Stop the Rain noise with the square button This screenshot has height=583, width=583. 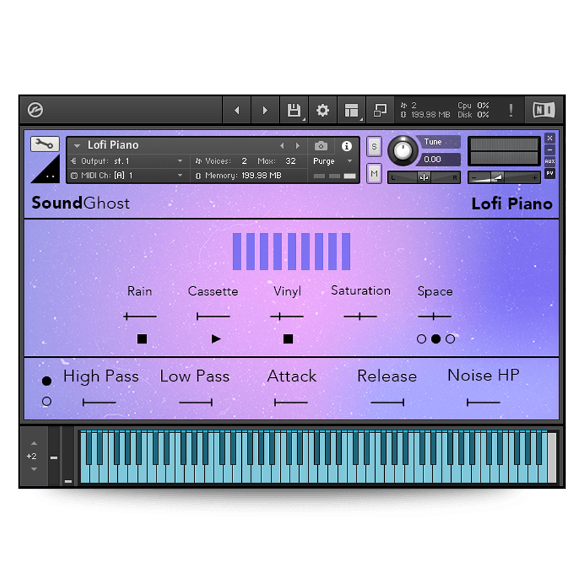click(x=142, y=339)
